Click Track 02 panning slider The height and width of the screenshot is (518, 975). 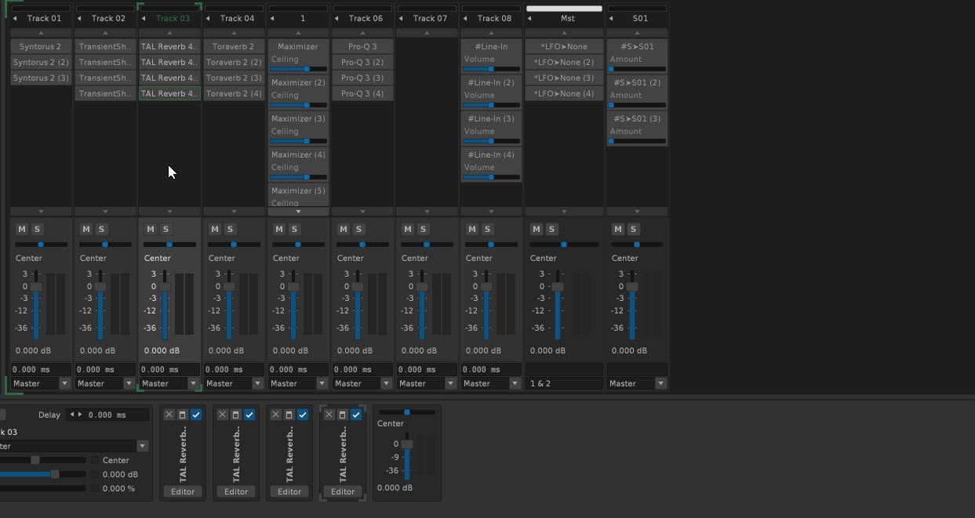pyautogui.click(x=105, y=245)
